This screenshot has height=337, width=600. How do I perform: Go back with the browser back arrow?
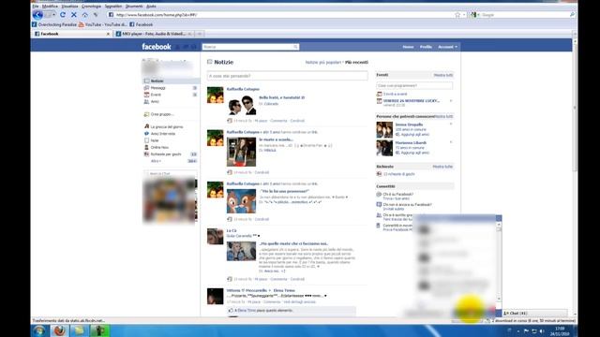[x=37, y=15]
